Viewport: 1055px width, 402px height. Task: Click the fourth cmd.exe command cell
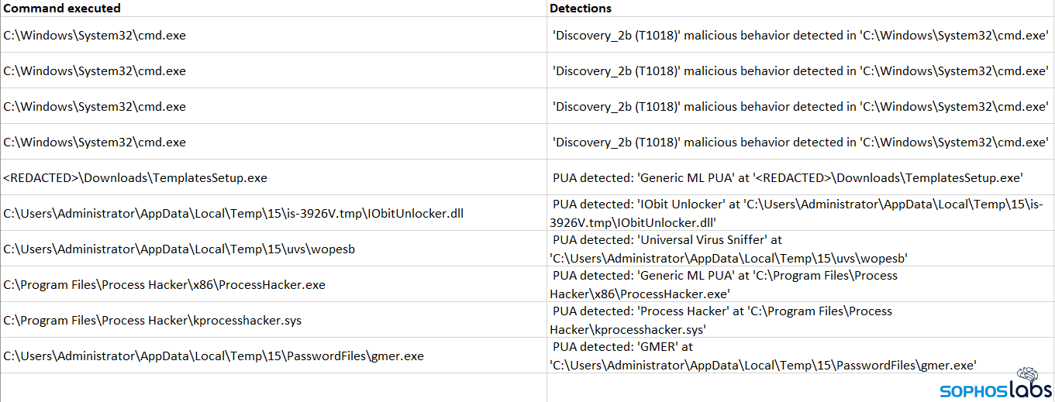95,142
